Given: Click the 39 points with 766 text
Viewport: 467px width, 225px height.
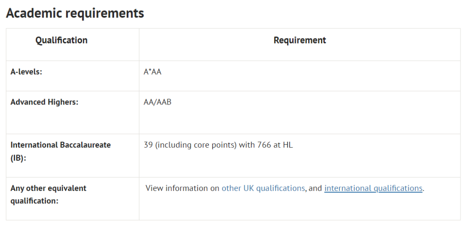Looking at the screenshot, I should click(218, 145).
